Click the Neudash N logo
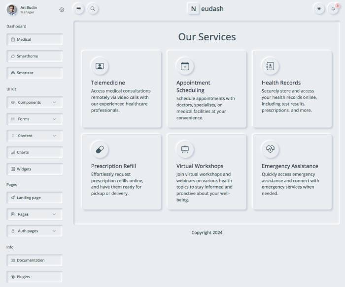Screen dimensions: 345x287 pos(193,9)
